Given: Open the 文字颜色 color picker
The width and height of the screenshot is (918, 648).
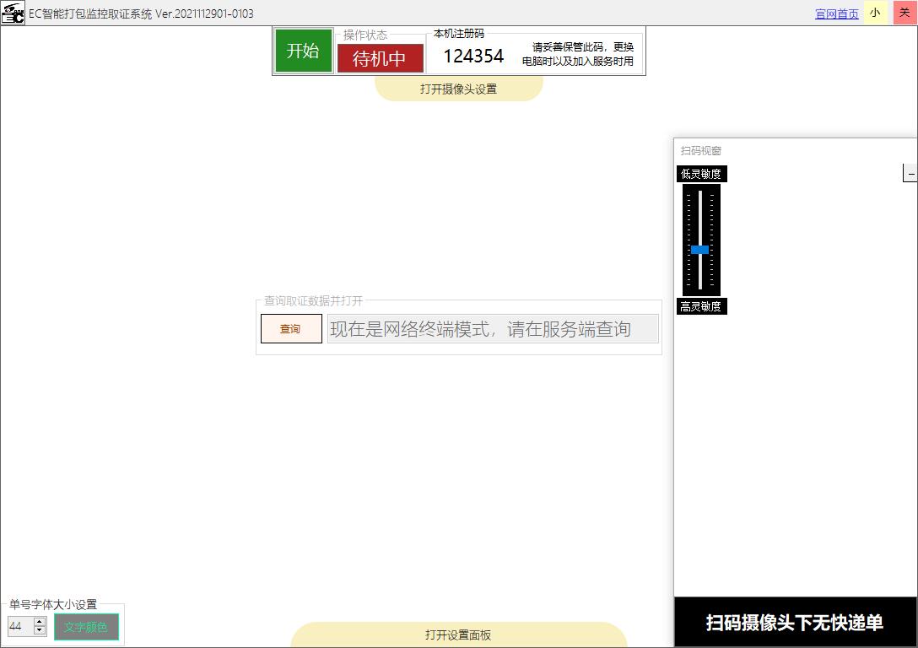Looking at the screenshot, I should pos(86,627).
